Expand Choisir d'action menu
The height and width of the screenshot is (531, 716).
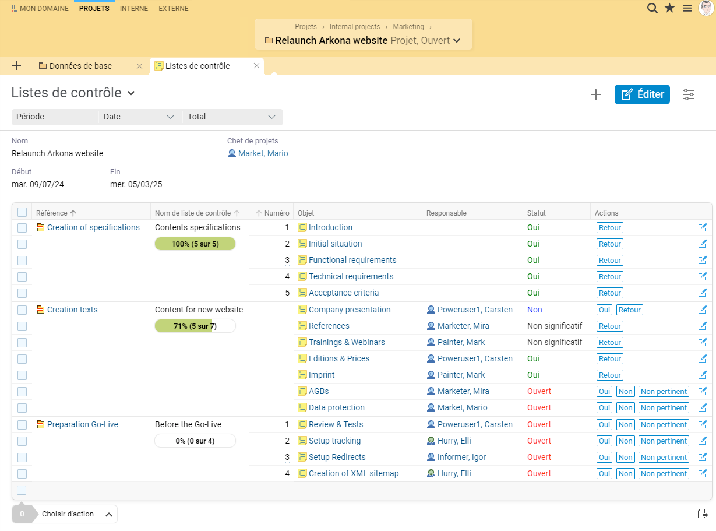(x=76, y=514)
